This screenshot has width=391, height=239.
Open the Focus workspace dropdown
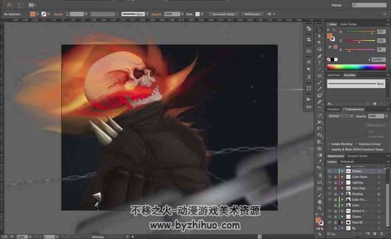tap(338, 5)
